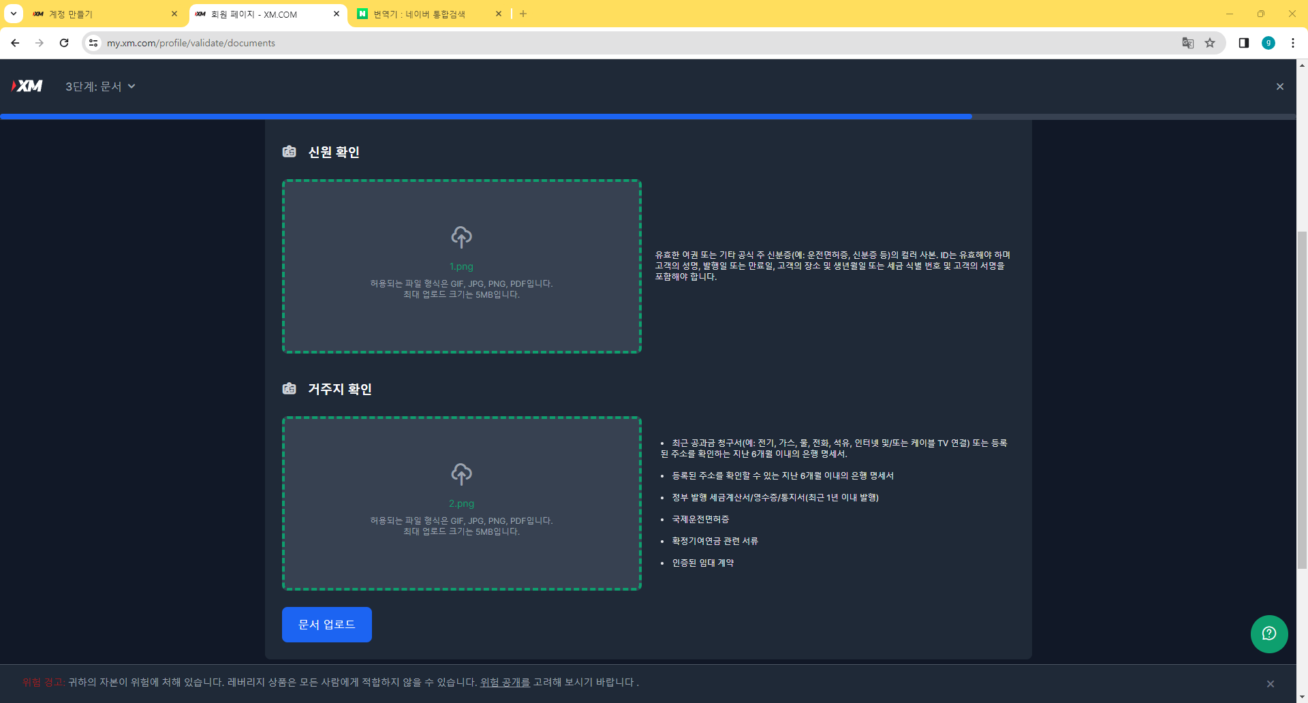This screenshot has height=703, width=1308.
Task: Click the back navigation arrow
Action: pos(15,43)
